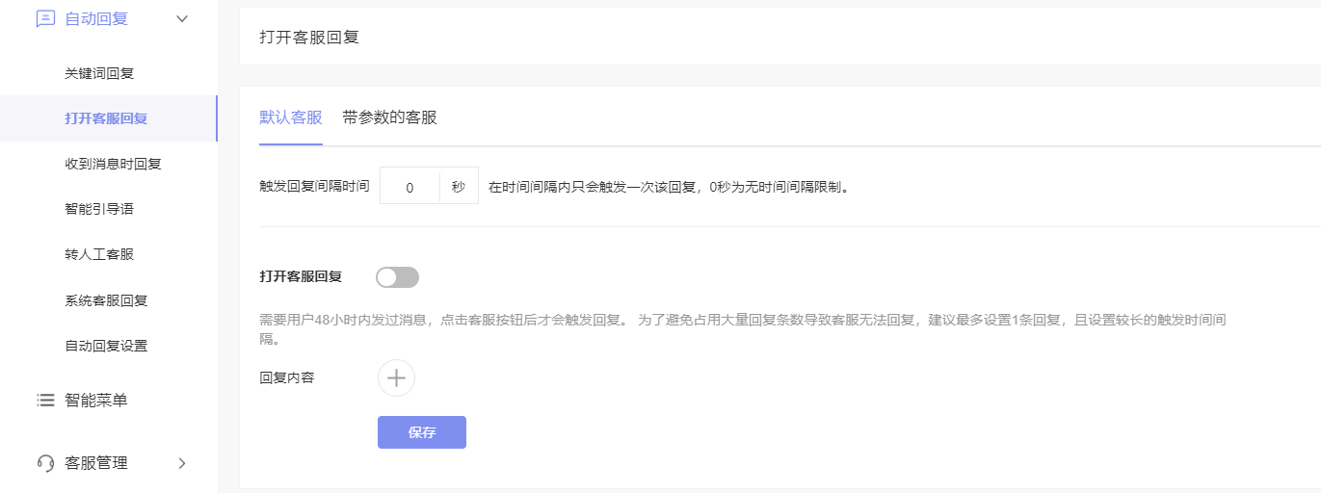Collapse the 自动回复 menu chevron
The image size is (1321, 493).
pyautogui.click(x=182, y=18)
